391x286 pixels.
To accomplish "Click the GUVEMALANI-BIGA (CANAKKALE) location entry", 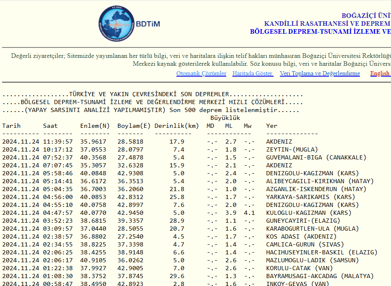I will (316, 157).
